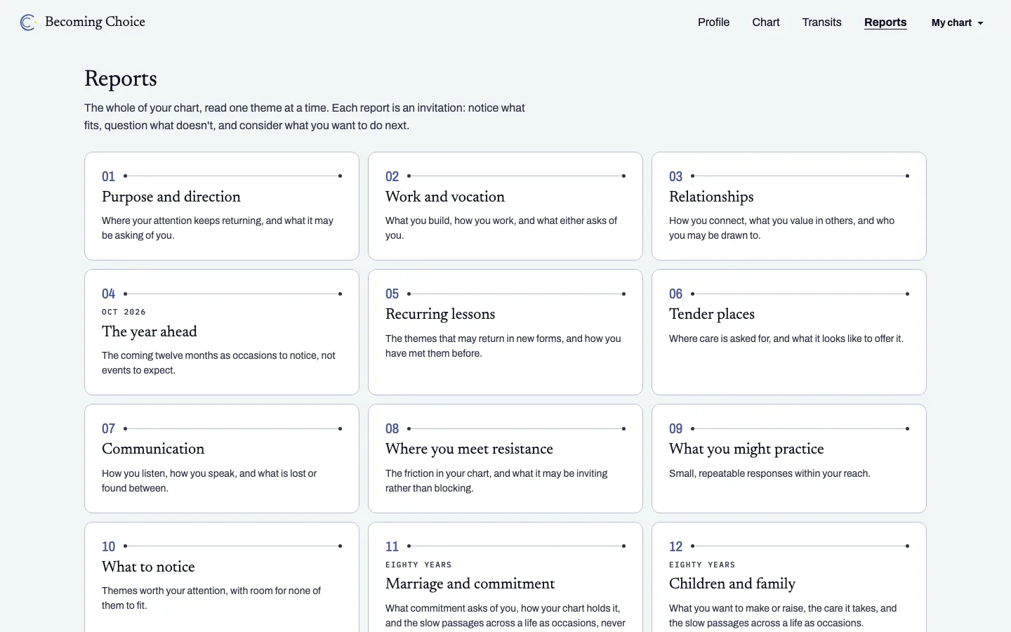Click EIGHTY YEARS label above Marriage and commitment
The width and height of the screenshot is (1011, 632).
(x=418, y=565)
